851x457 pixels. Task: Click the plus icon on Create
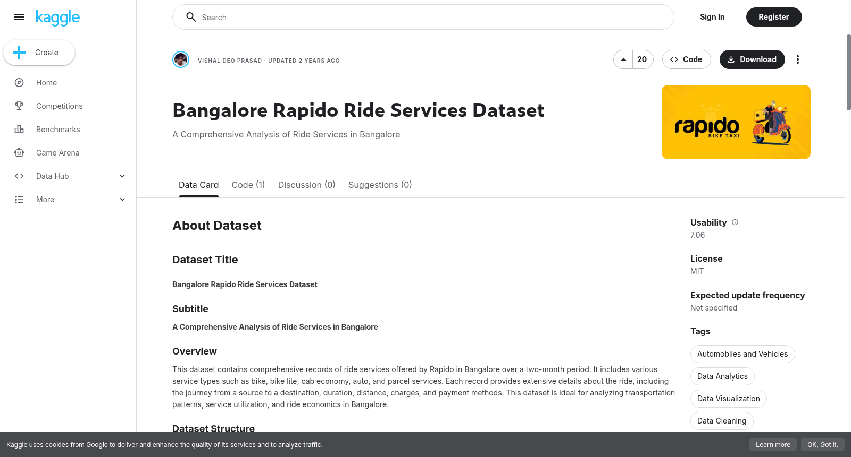coord(19,53)
